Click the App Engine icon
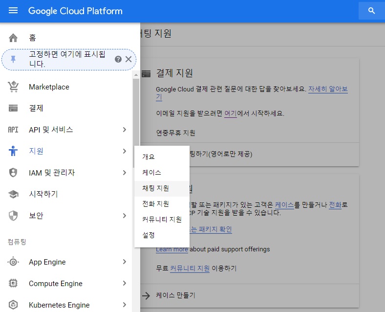385x312 pixels. pos(13,262)
